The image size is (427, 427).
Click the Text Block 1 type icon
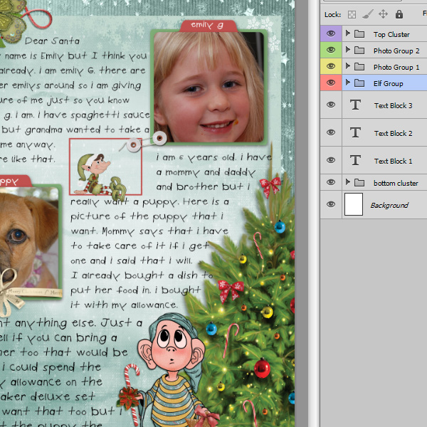point(355,160)
